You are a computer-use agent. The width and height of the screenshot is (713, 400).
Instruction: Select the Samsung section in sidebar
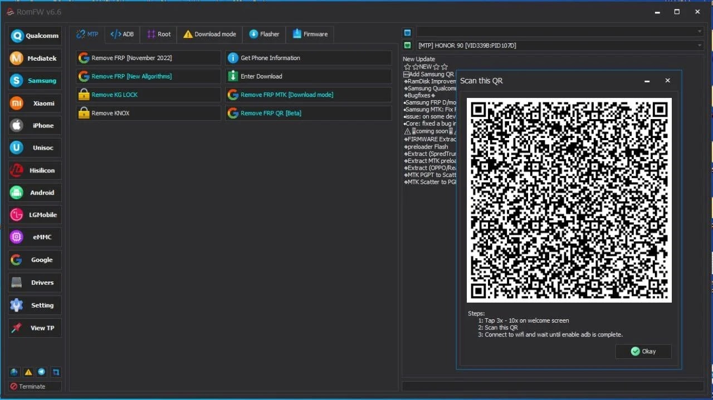[35, 81]
